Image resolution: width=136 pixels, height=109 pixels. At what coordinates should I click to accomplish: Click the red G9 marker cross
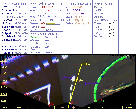coord(49,105)
